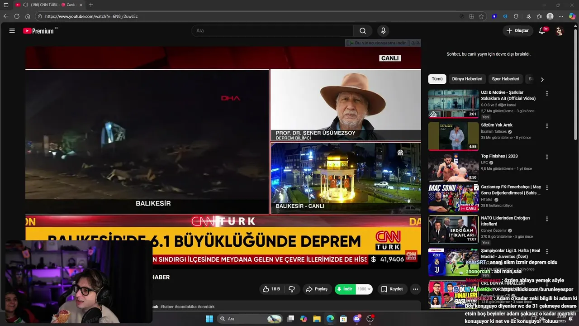
Task: Save video with Kaydet button
Action: coord(392,289)
